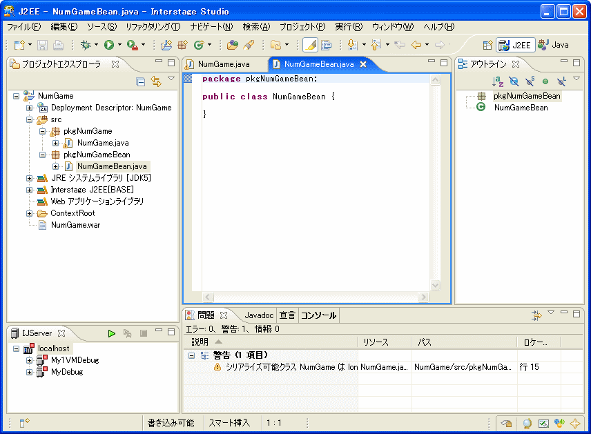Click the editor vertical scrollbar down arrow
The height and width of the screenshot is (434, 591).
point(436,285)
